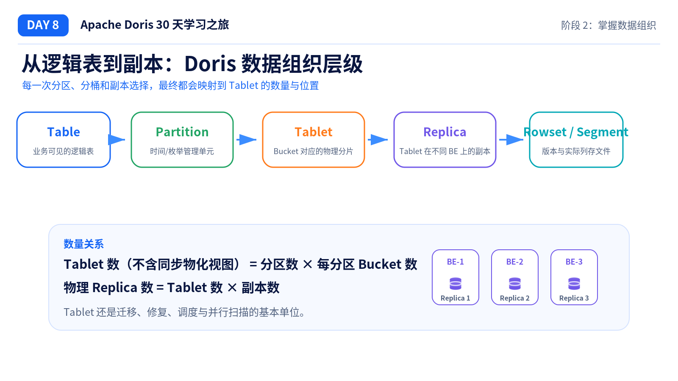
Task: Click the description '业务可见的逻辑表'
Action: (x=64, y=151)
